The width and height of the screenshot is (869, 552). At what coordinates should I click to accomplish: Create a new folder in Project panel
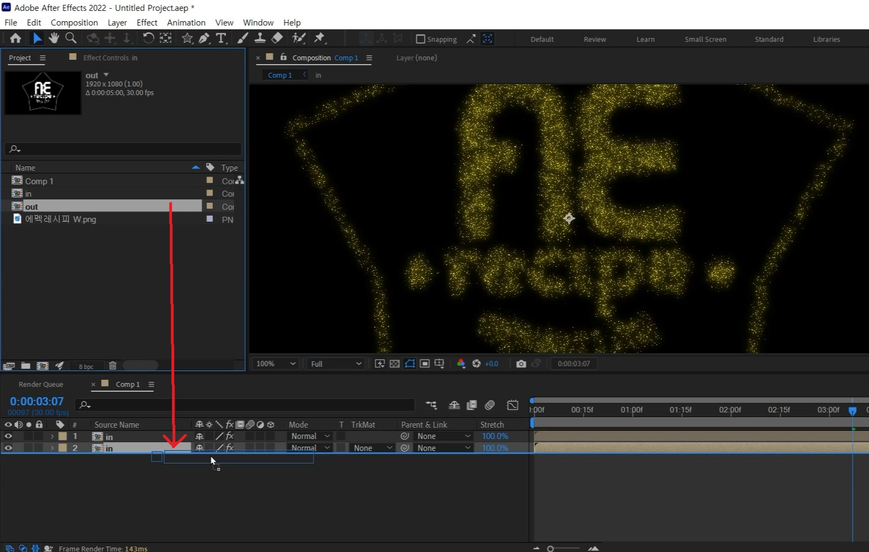click(x=26, y=366)
